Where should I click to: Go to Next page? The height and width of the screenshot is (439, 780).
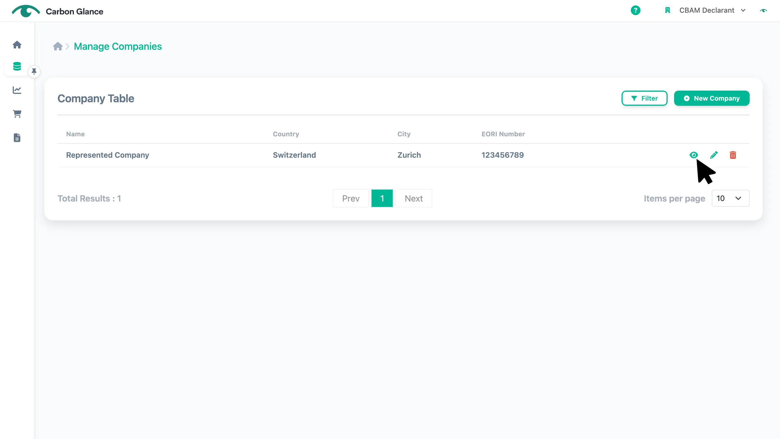[x=414, y=198]
